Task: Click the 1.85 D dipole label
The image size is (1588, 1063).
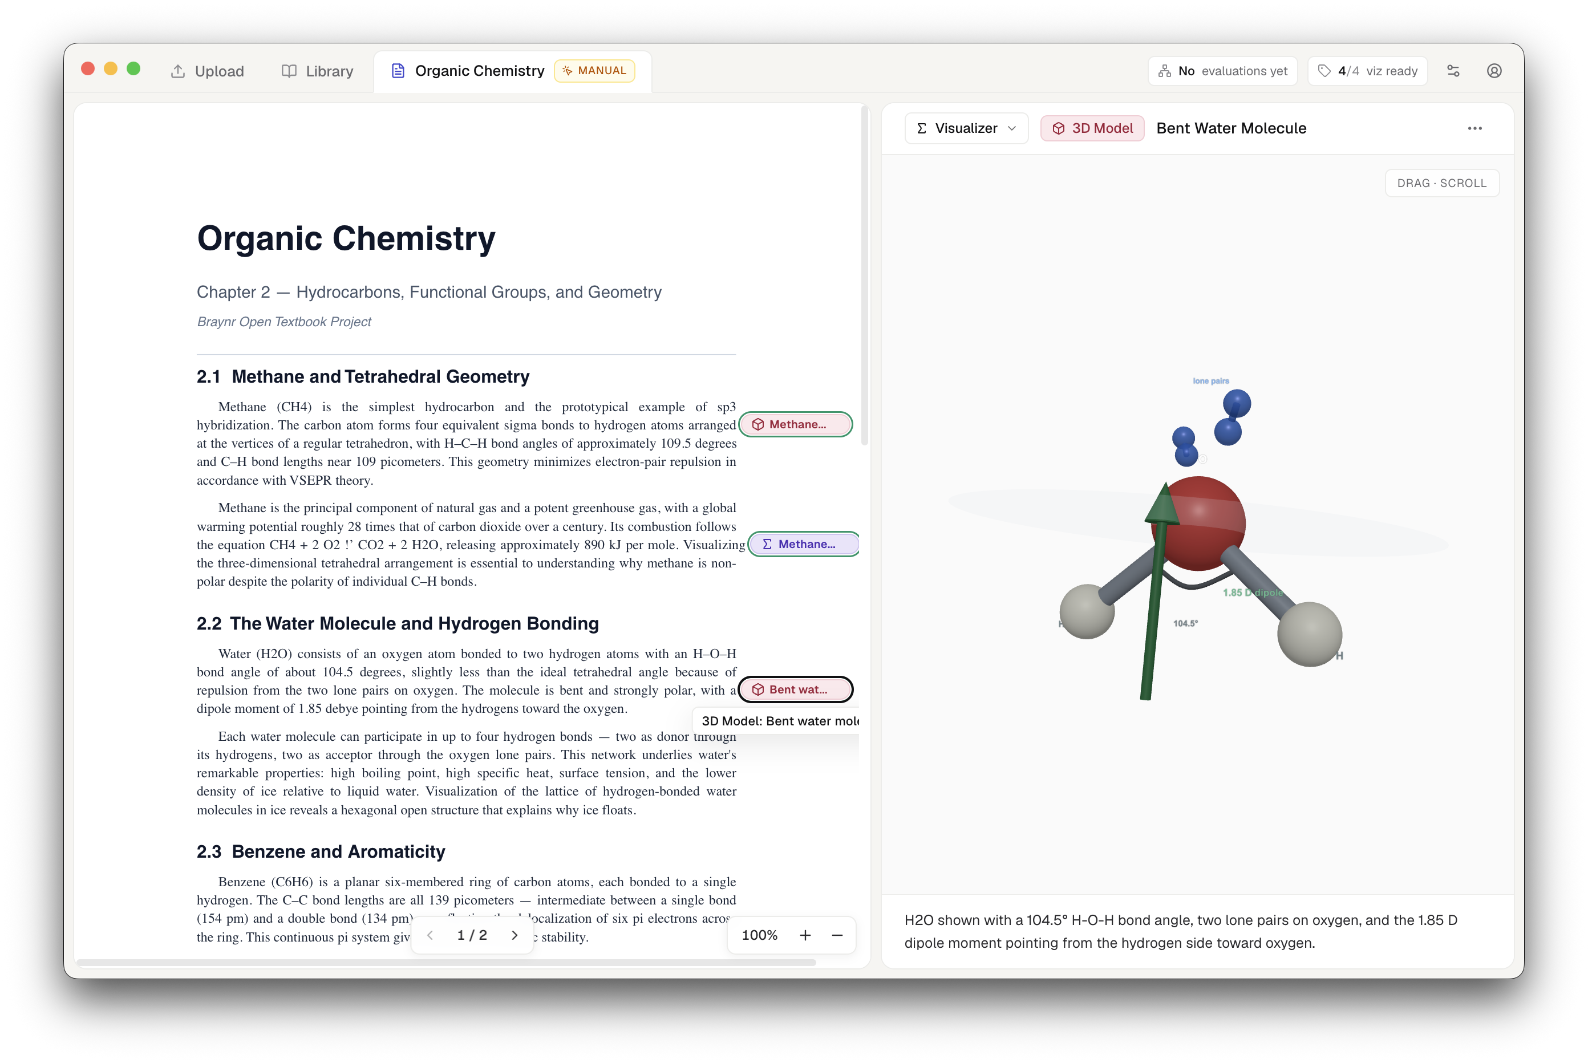Action: 1253,593
